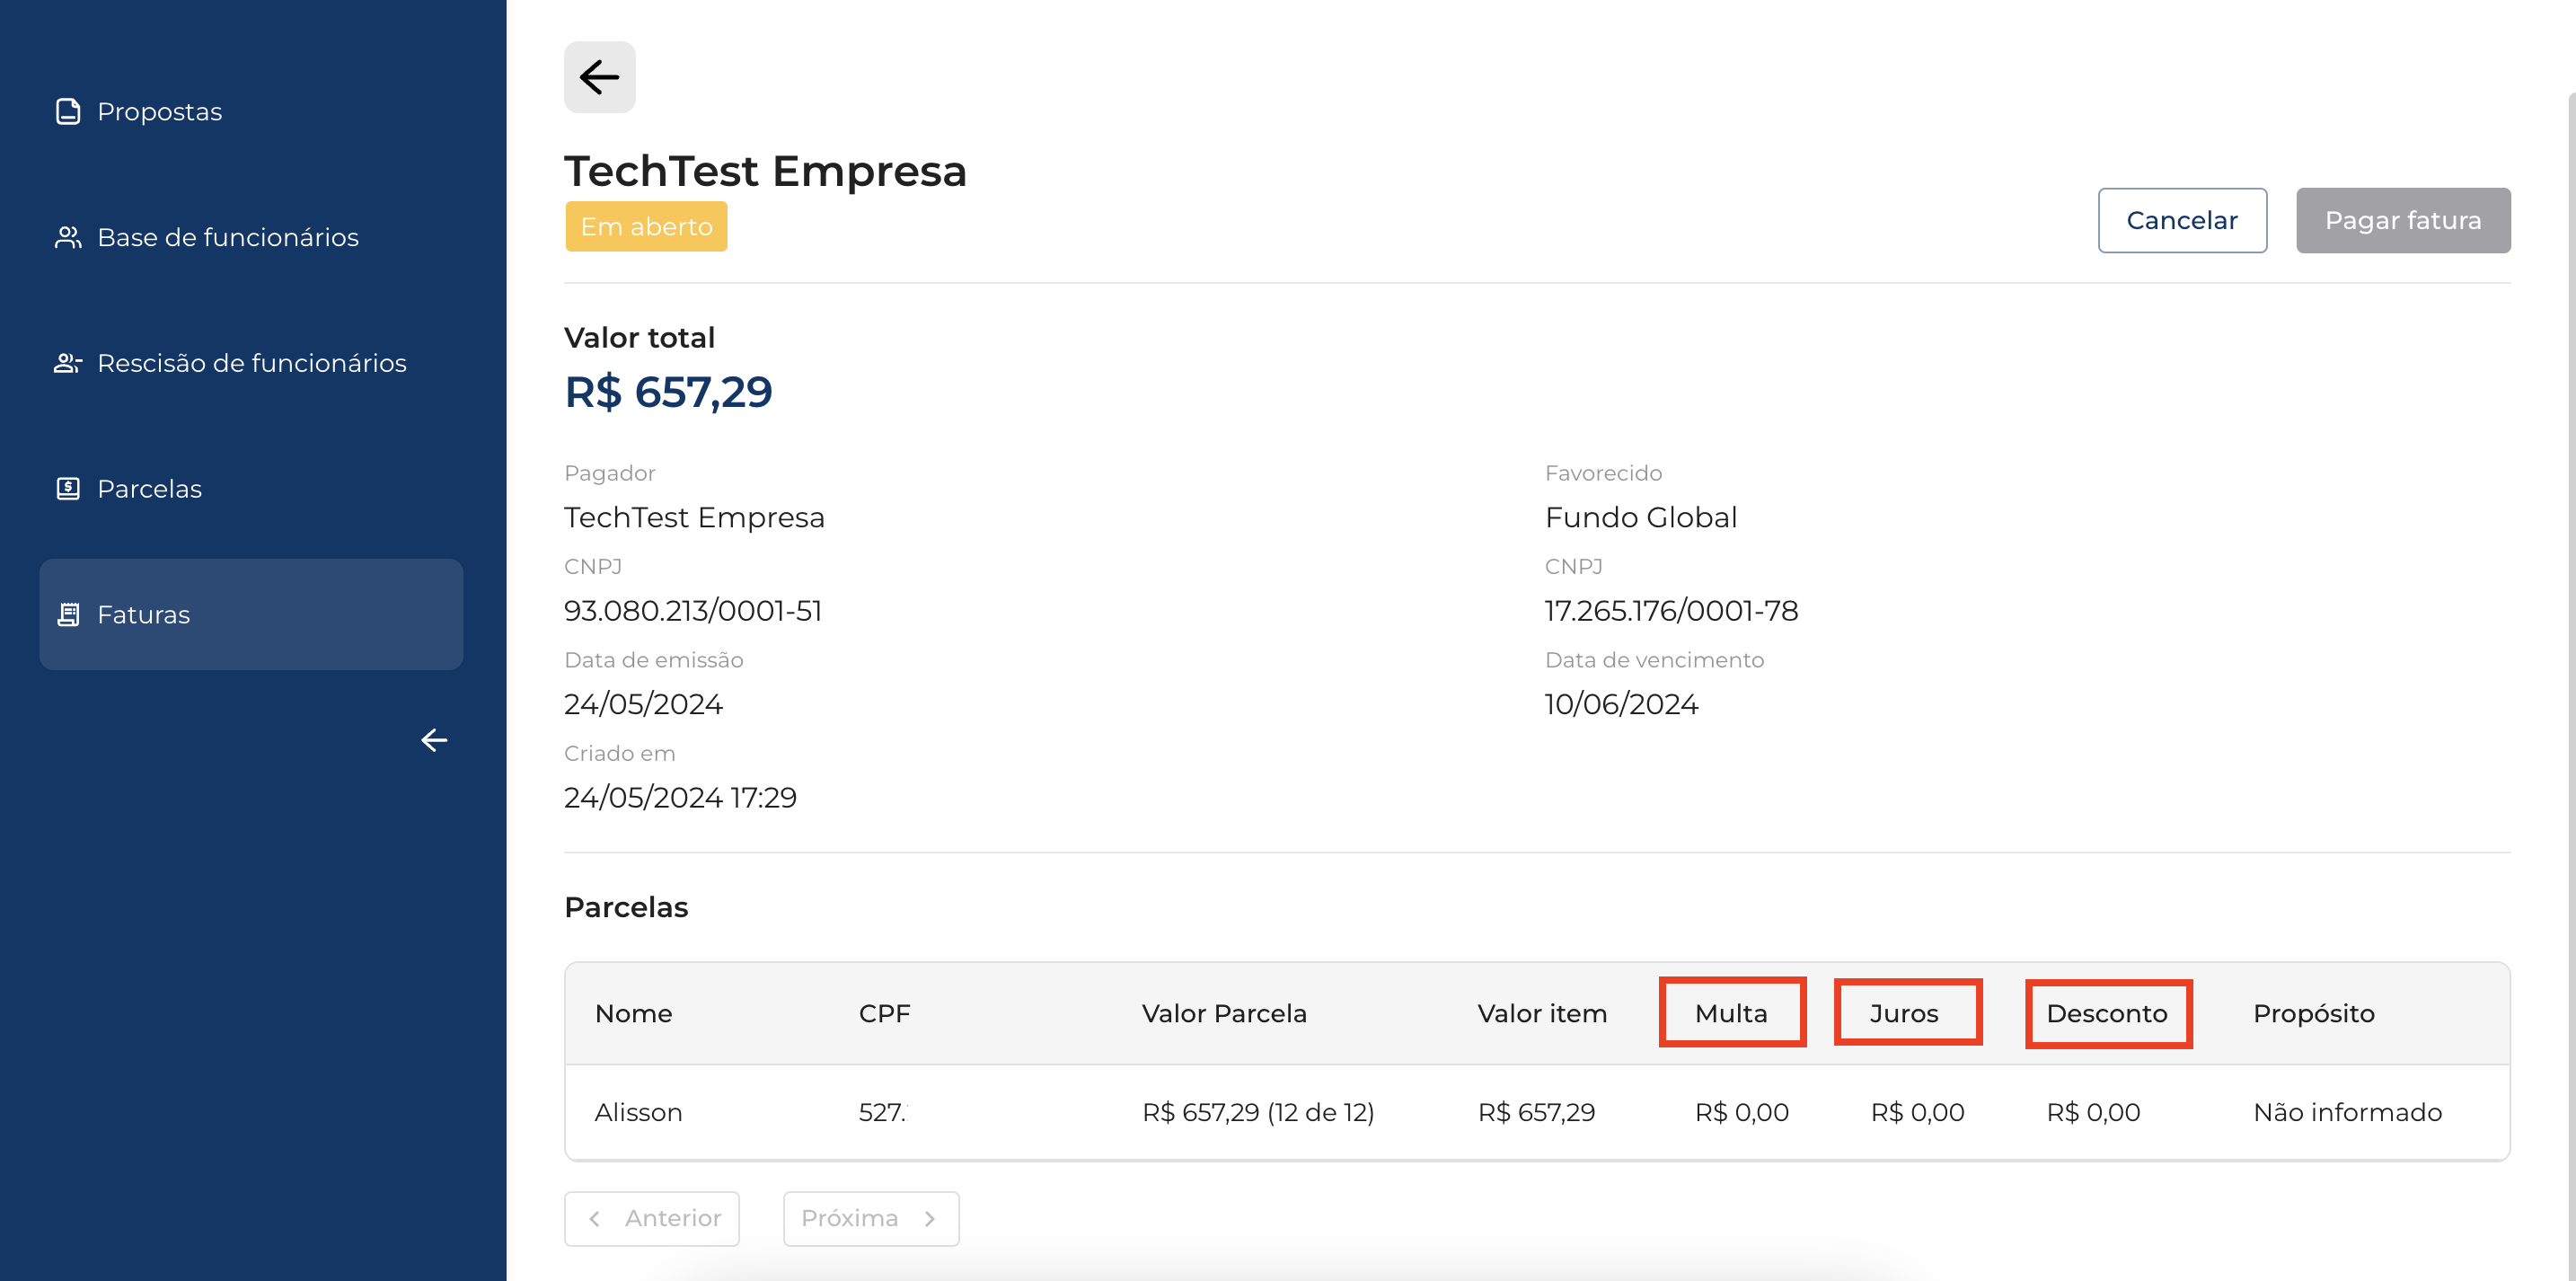
Task: Click the Pagar fatura button
Action: [x=2402, y=220]
